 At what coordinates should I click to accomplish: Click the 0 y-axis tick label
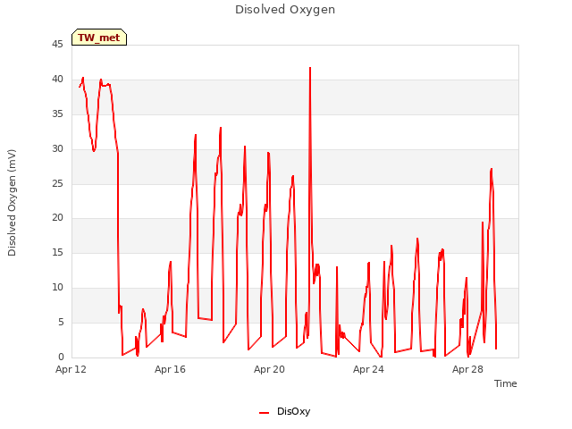[61, 357]
